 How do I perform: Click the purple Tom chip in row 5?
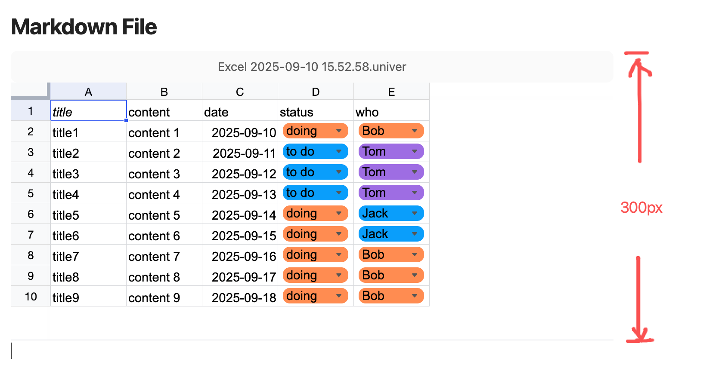tap(382, 193)
